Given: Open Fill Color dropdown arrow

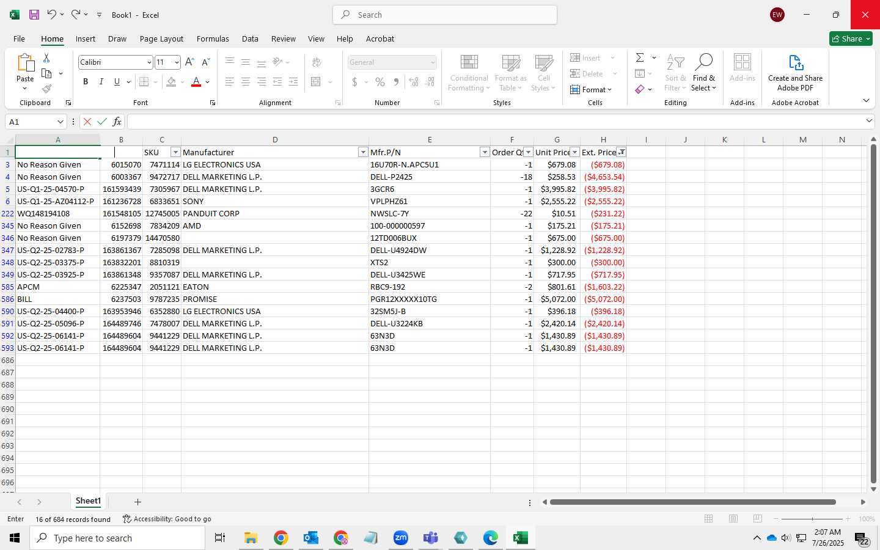Looking at the screenshot, I should tap(182, 82).
